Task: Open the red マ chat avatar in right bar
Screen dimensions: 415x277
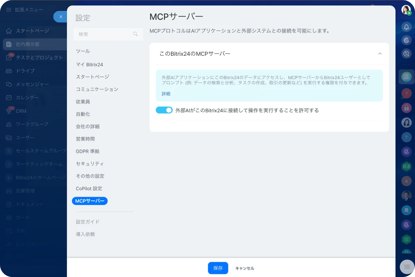Action: [406, 93]
